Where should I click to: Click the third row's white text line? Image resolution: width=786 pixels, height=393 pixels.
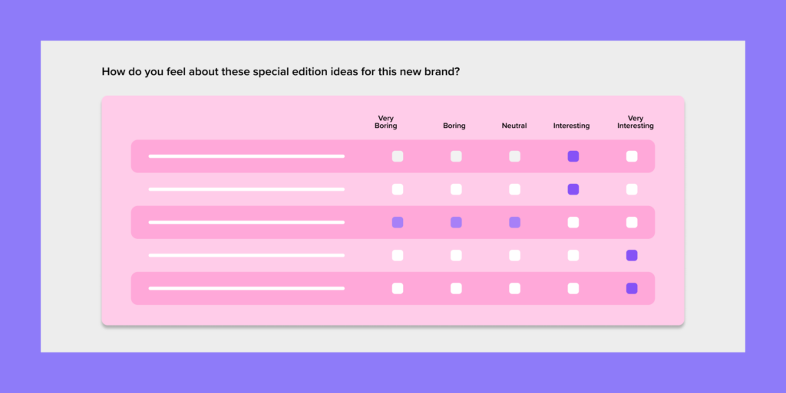[246, 222]
